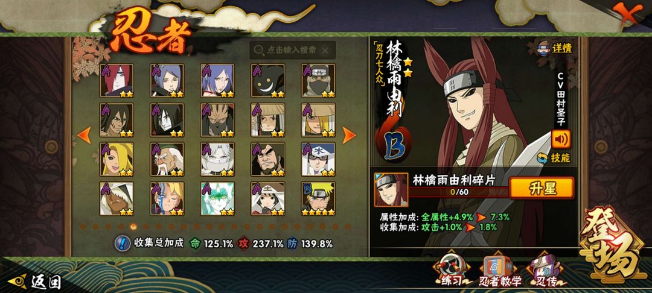This screenshot has width=652, height=293.
Task: Open 详情 details icon
Action: tap(555, 47)
